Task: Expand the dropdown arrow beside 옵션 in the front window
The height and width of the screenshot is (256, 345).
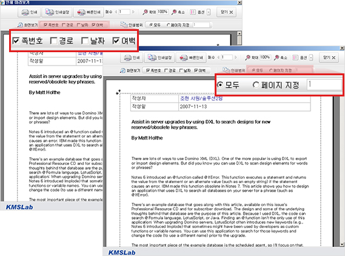Action: coord(311,58)
